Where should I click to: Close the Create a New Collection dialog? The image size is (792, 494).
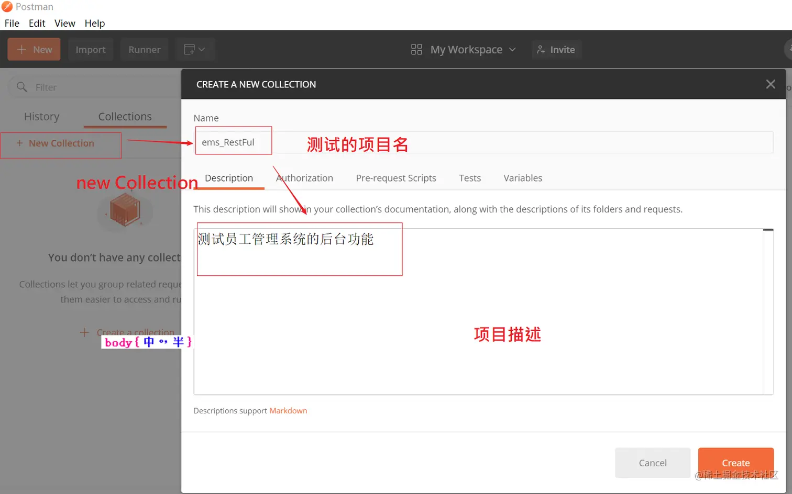[771, 84]
